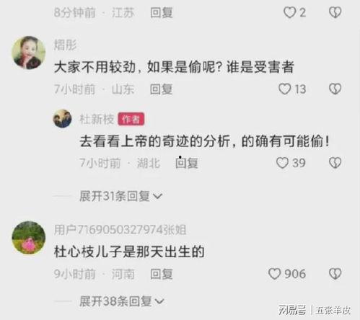
Task: Open avatar of 用户7169050327974张姐
Action: pos(29,238)
